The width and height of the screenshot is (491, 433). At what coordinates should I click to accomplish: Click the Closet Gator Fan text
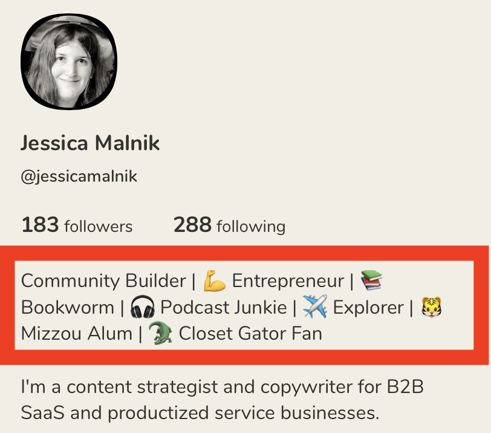[250, 334]
